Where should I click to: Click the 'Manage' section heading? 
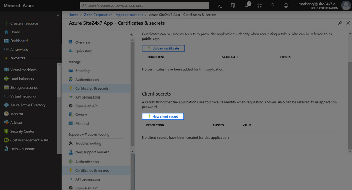[75, 62]
